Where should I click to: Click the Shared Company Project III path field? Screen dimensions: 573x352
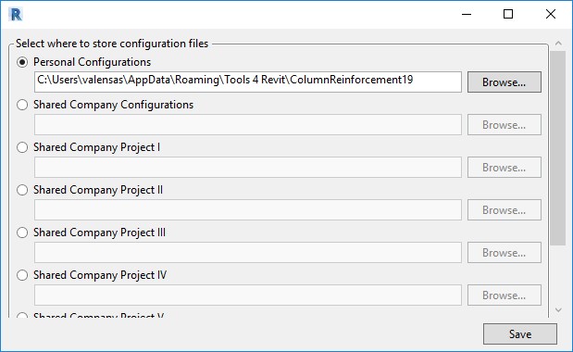tap(248, 252)
